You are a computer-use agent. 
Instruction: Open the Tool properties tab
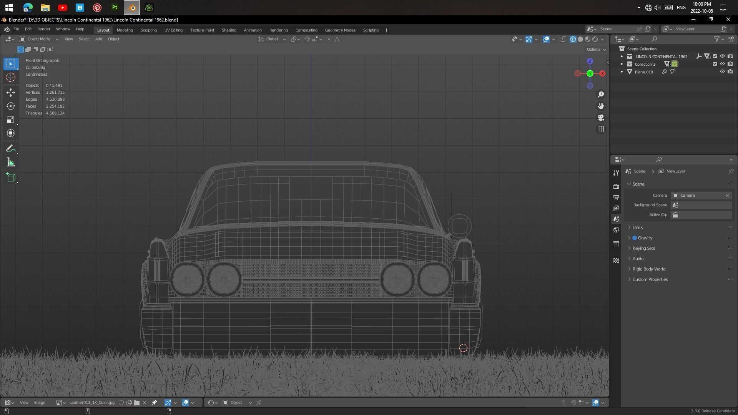(x=616, y=173)
